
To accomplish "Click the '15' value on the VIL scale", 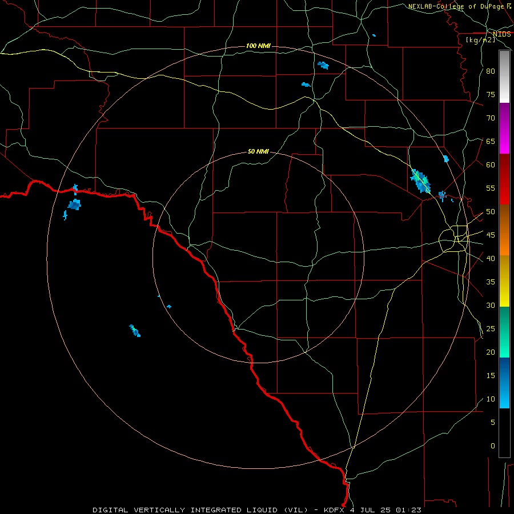I will click(x=491, y=376).
